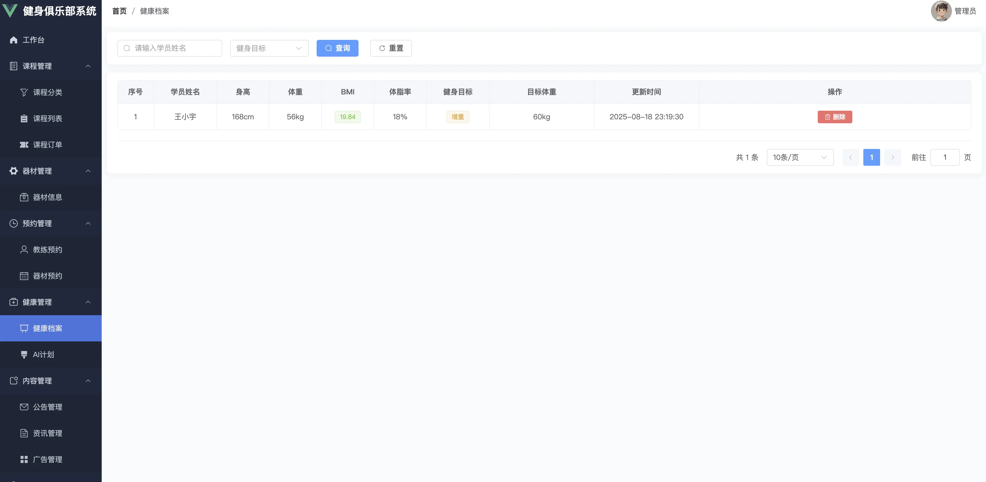Click the calendar icon for 器材预约

(24, 276)
